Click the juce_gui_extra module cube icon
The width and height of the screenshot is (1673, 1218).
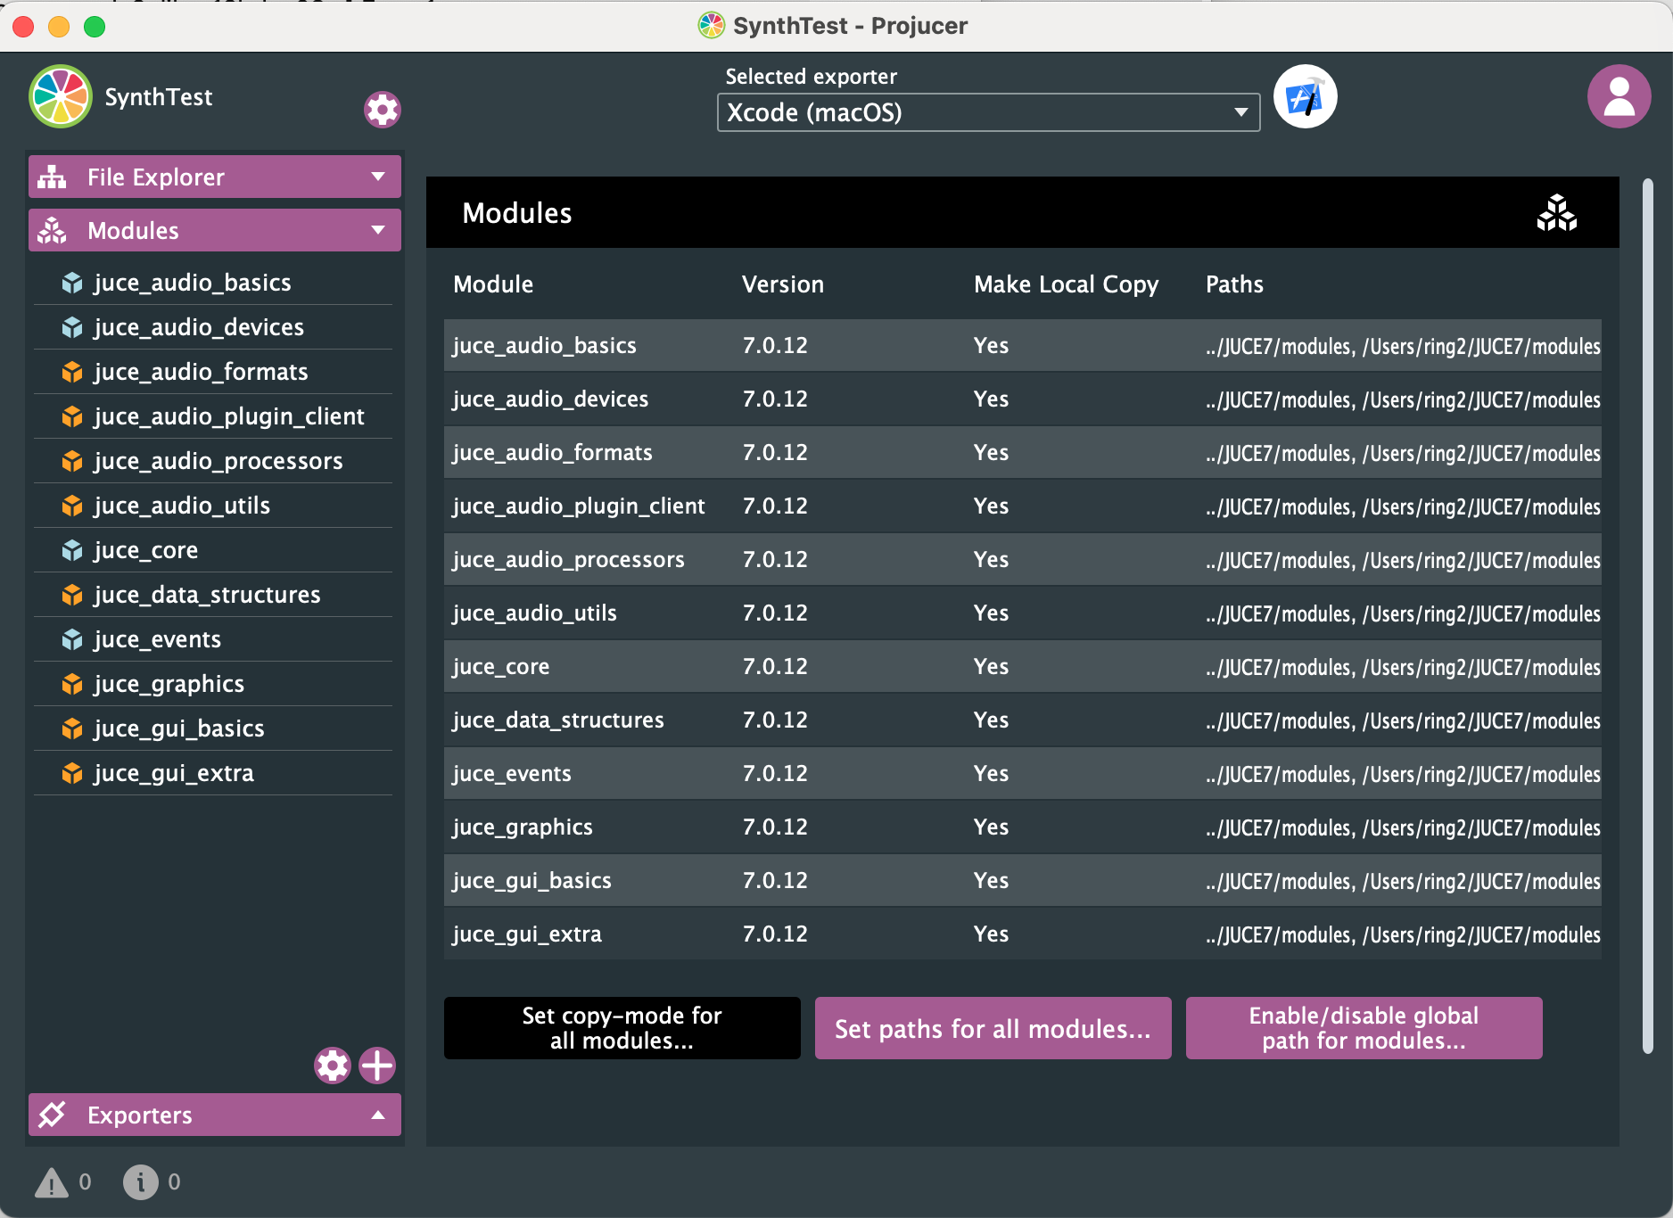[72, 773]
